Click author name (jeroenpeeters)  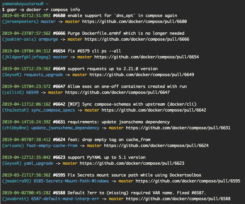point(20,22)
